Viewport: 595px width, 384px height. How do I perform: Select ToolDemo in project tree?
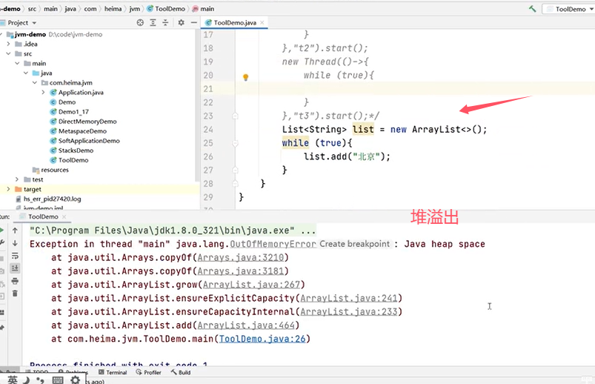pyautogui.click(x=73, y=160)
